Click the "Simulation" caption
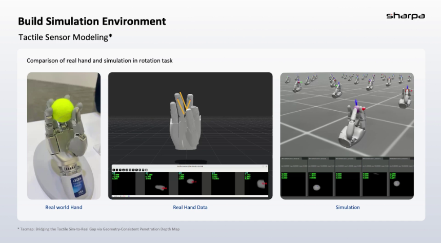441x243 pixels. (347, 207)
